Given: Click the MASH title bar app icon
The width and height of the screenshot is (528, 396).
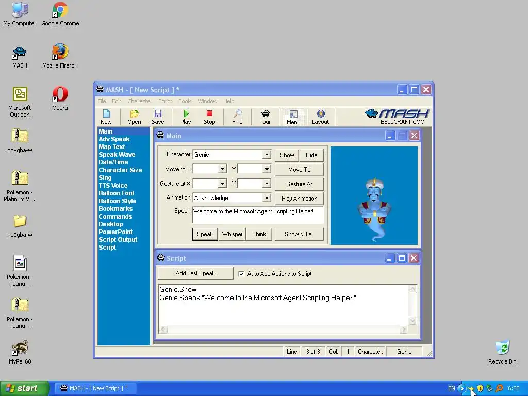Looking at the screenshot, I should [x=100, y=89].
